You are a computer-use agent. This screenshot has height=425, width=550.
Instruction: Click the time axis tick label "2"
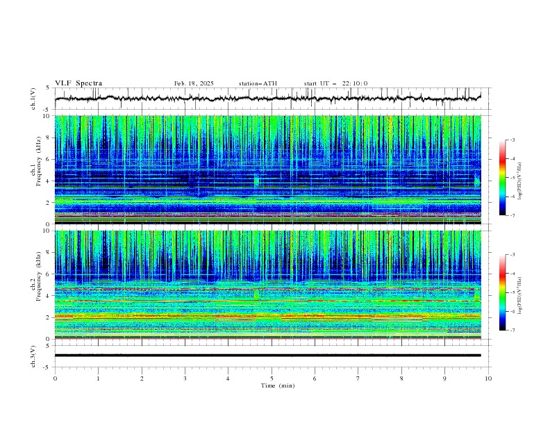(x=142, y=378)
